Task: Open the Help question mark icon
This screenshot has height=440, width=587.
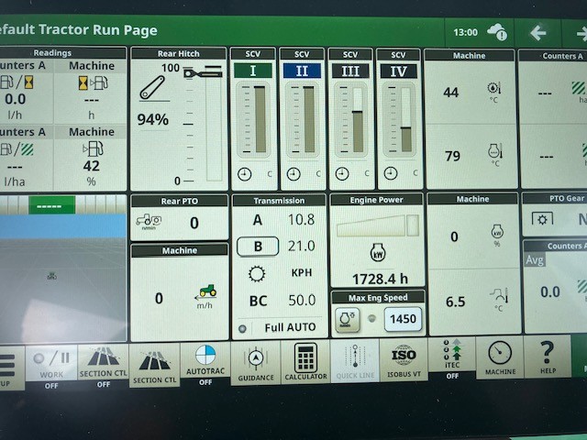Action: 547,356
